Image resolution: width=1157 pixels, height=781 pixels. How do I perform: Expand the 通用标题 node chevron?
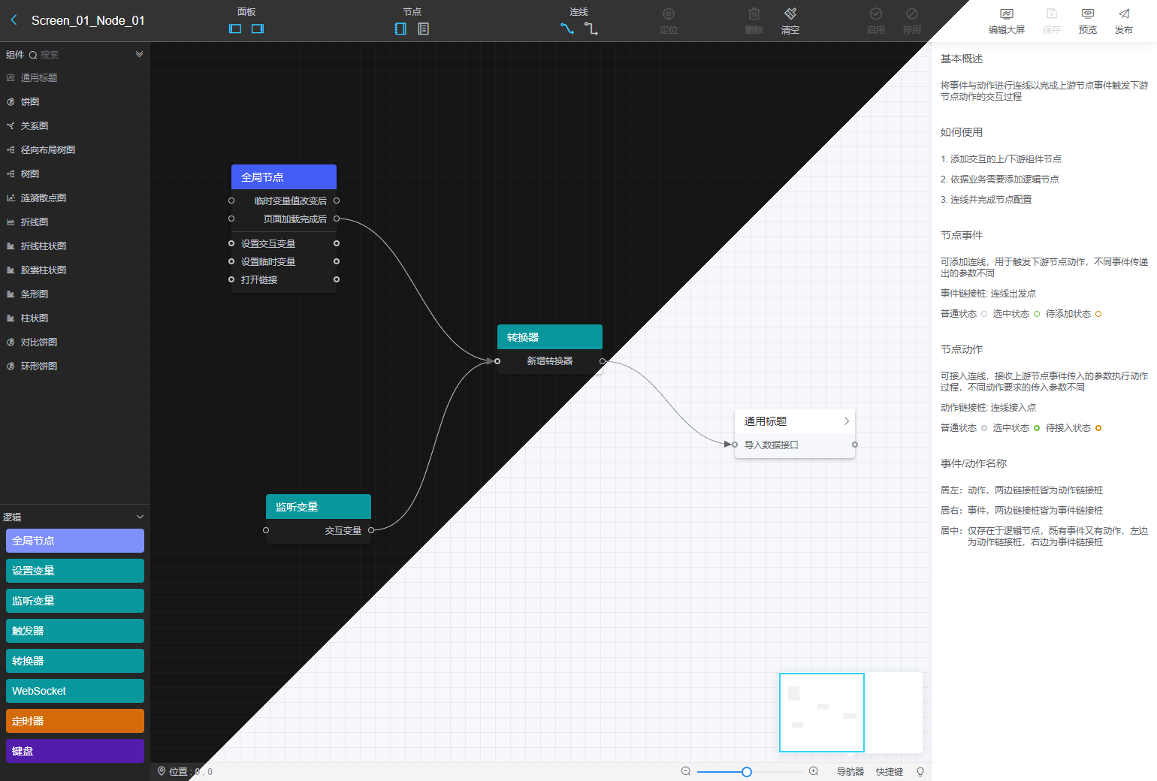click(x=847, y=421)
